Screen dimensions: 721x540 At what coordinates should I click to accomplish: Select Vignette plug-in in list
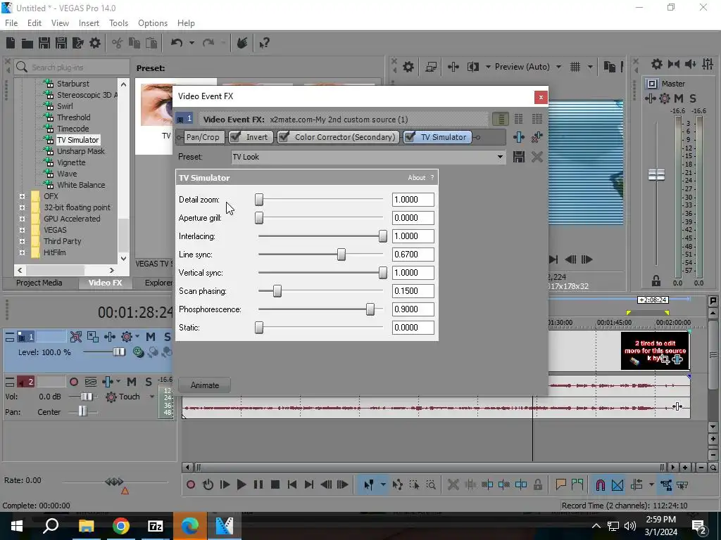(71, 162)
